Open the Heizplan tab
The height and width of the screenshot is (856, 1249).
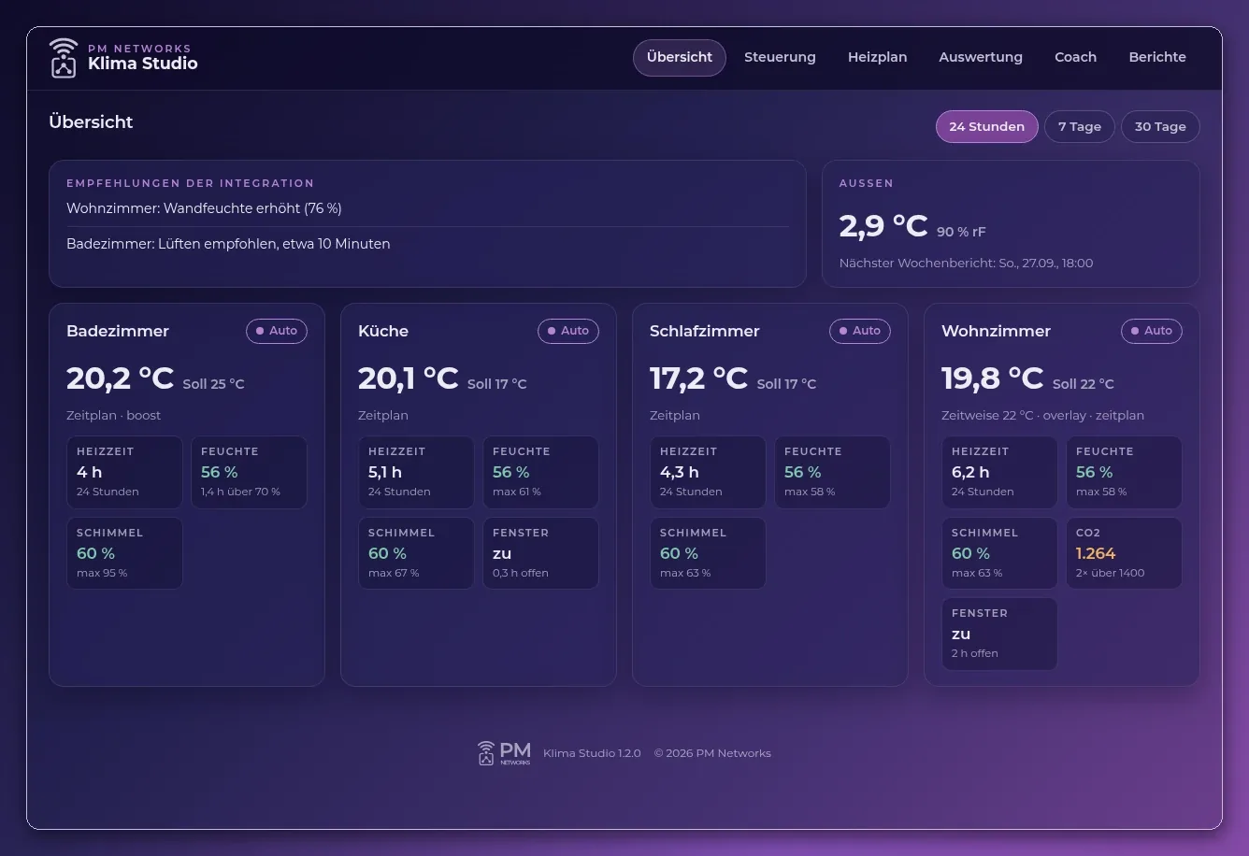click(877, 58)
